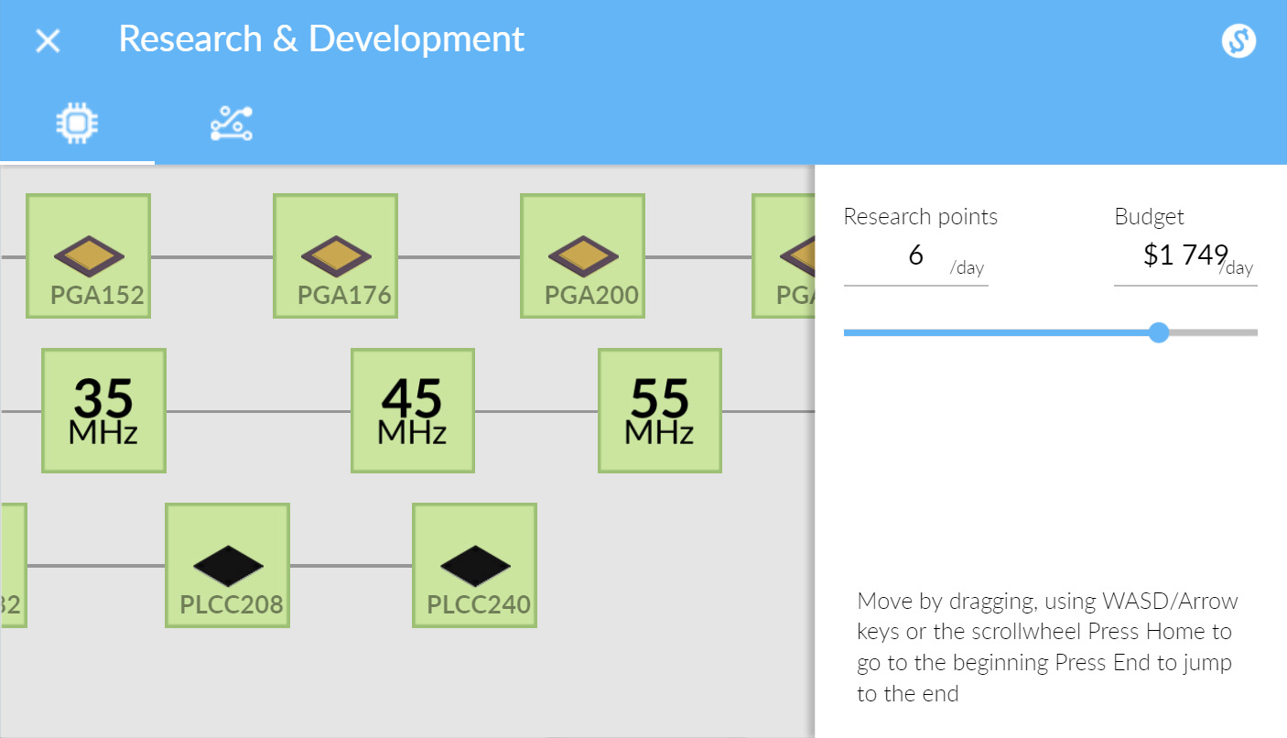
Task: Click the round logo icon in header
Action: (x=1238, y=40)
